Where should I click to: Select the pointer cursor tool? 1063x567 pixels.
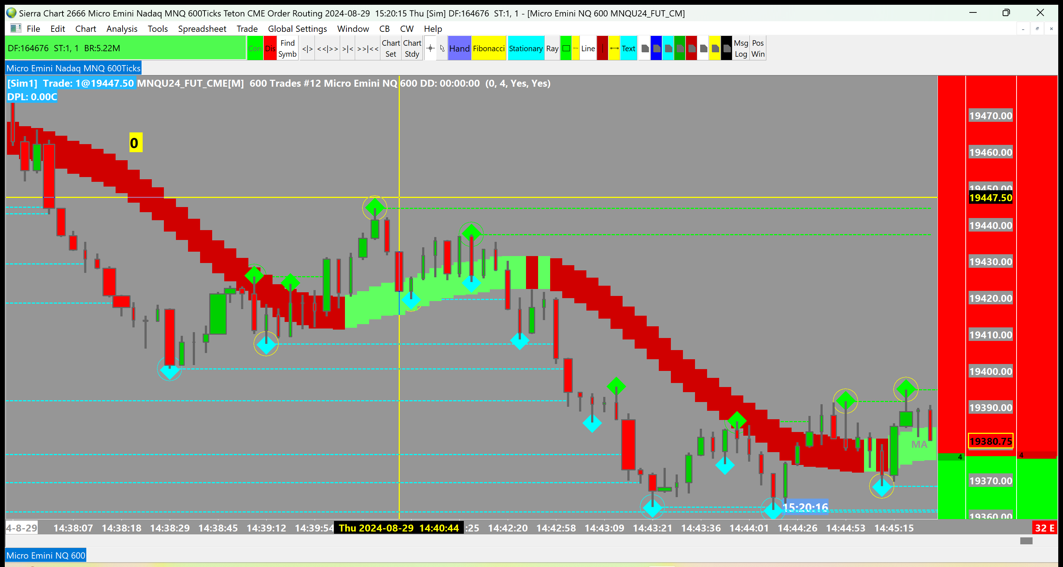click(442, 48)
